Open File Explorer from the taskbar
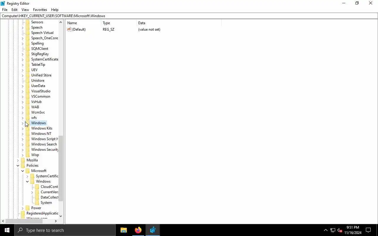This screenshot has width=378, height=236. click(123, 230)
